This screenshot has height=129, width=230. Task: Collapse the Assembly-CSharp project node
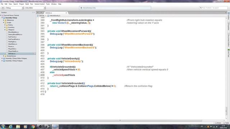pyautogui.click(x=2, y=18)
